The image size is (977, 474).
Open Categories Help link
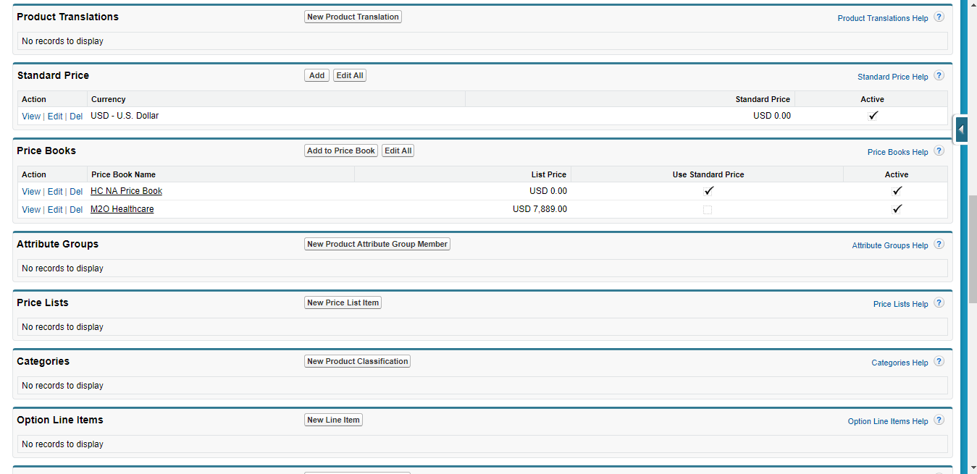[x=900, y=363]
